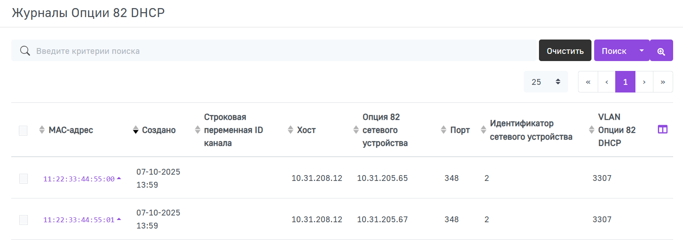683x242 pixels.
Task: Check the row for 11:22:33:44:55:00
Action: [23, 179]
